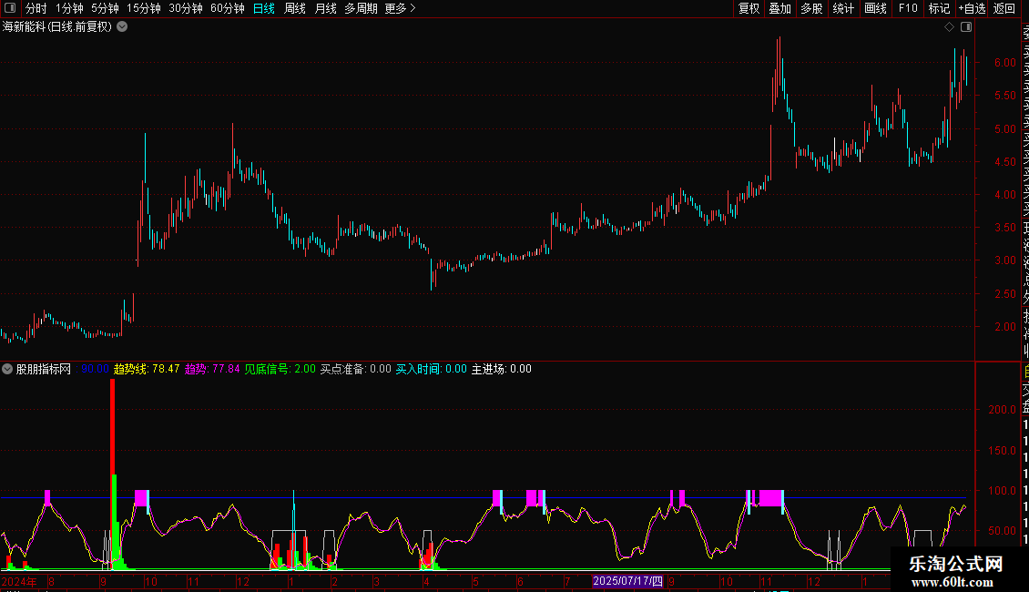The width and height of the screenshot is (1029, 592).
Task: Click the 200.0 indicator axis label
Action: (1002, 410)
